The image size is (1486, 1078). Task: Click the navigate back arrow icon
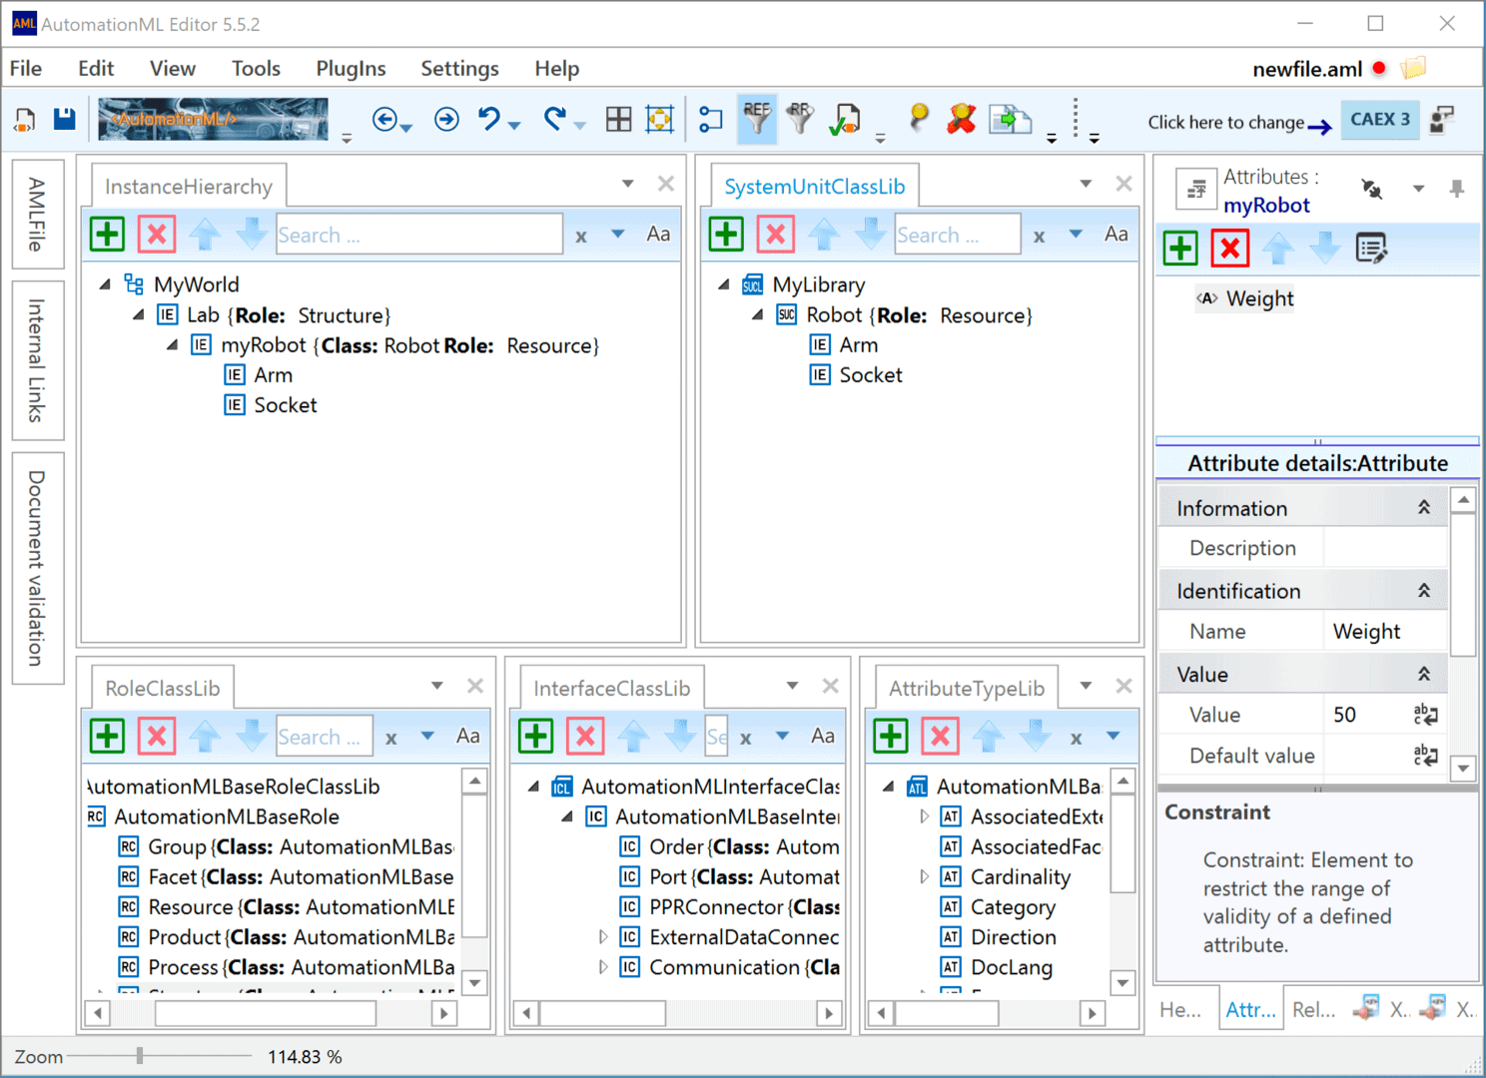click(x=384, y=119)
